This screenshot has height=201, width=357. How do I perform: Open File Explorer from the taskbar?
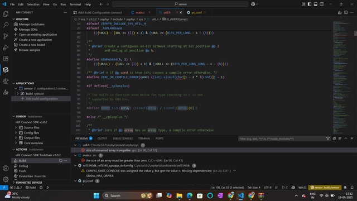point(180,195)
